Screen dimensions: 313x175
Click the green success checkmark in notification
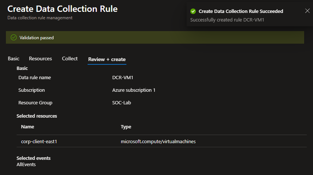click(193, 11)
